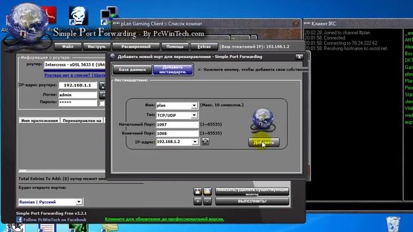Toggle the checkbox beside Пароль field
413x232 pixels.
pos(102,103)
